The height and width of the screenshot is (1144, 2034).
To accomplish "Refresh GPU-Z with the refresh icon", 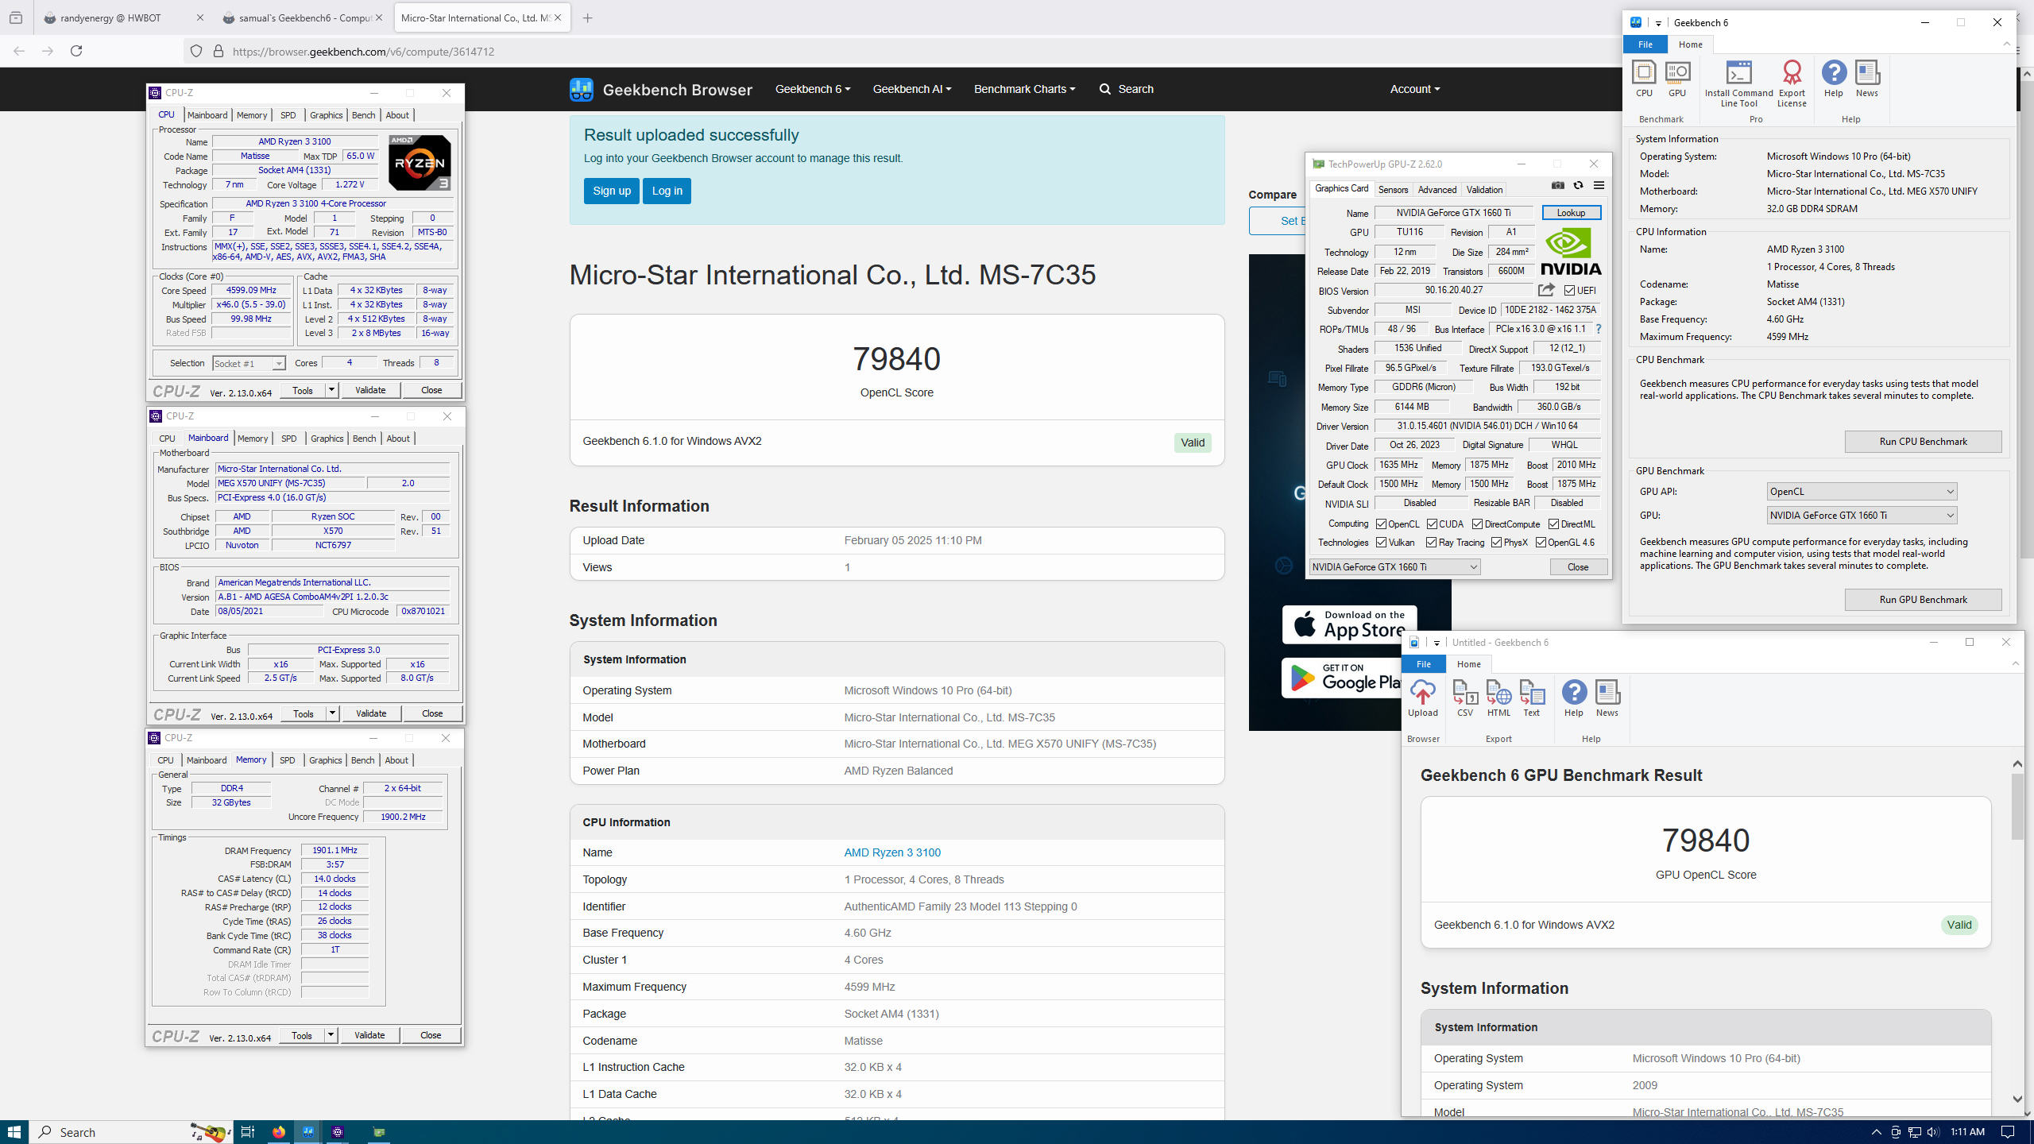I will [1578, 186].
